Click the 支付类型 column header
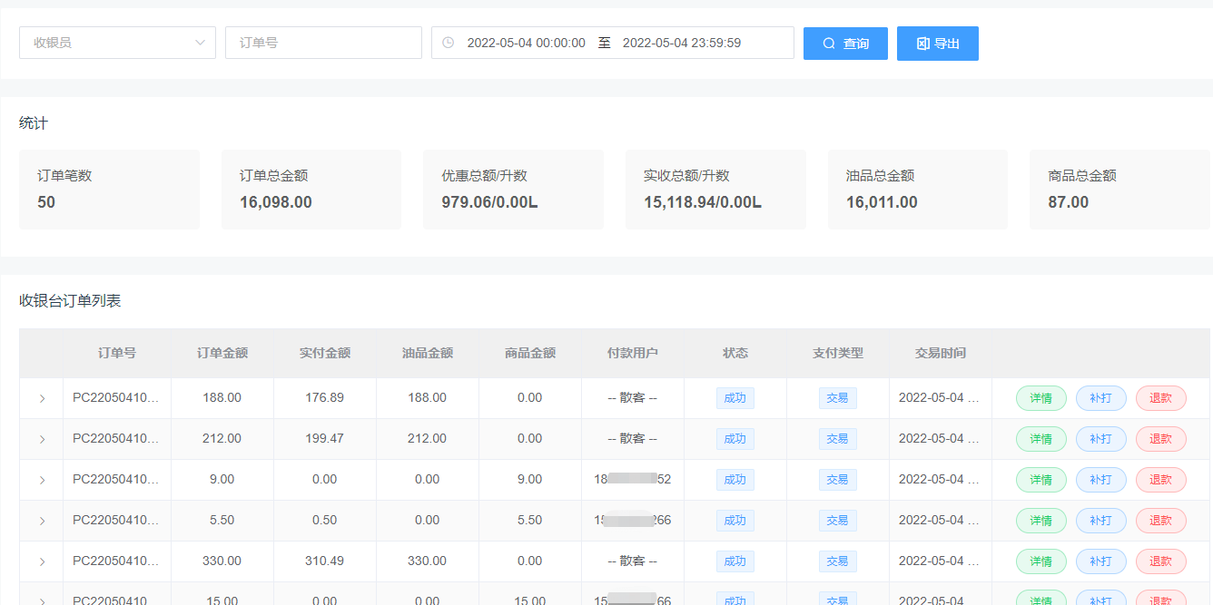1213x605 pixels. [x=838, y=353]
